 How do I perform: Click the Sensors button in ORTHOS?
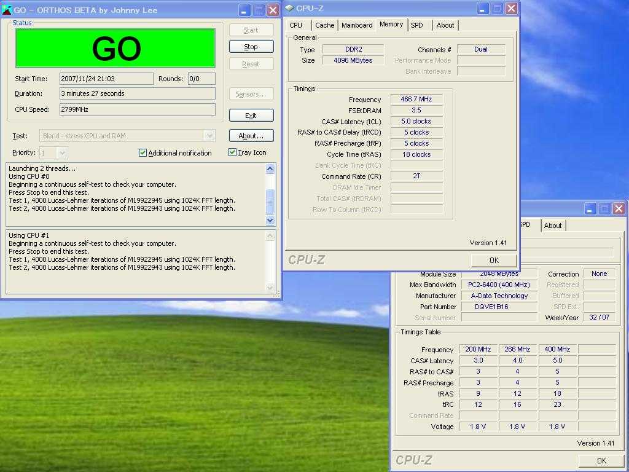tap(251, 94)
